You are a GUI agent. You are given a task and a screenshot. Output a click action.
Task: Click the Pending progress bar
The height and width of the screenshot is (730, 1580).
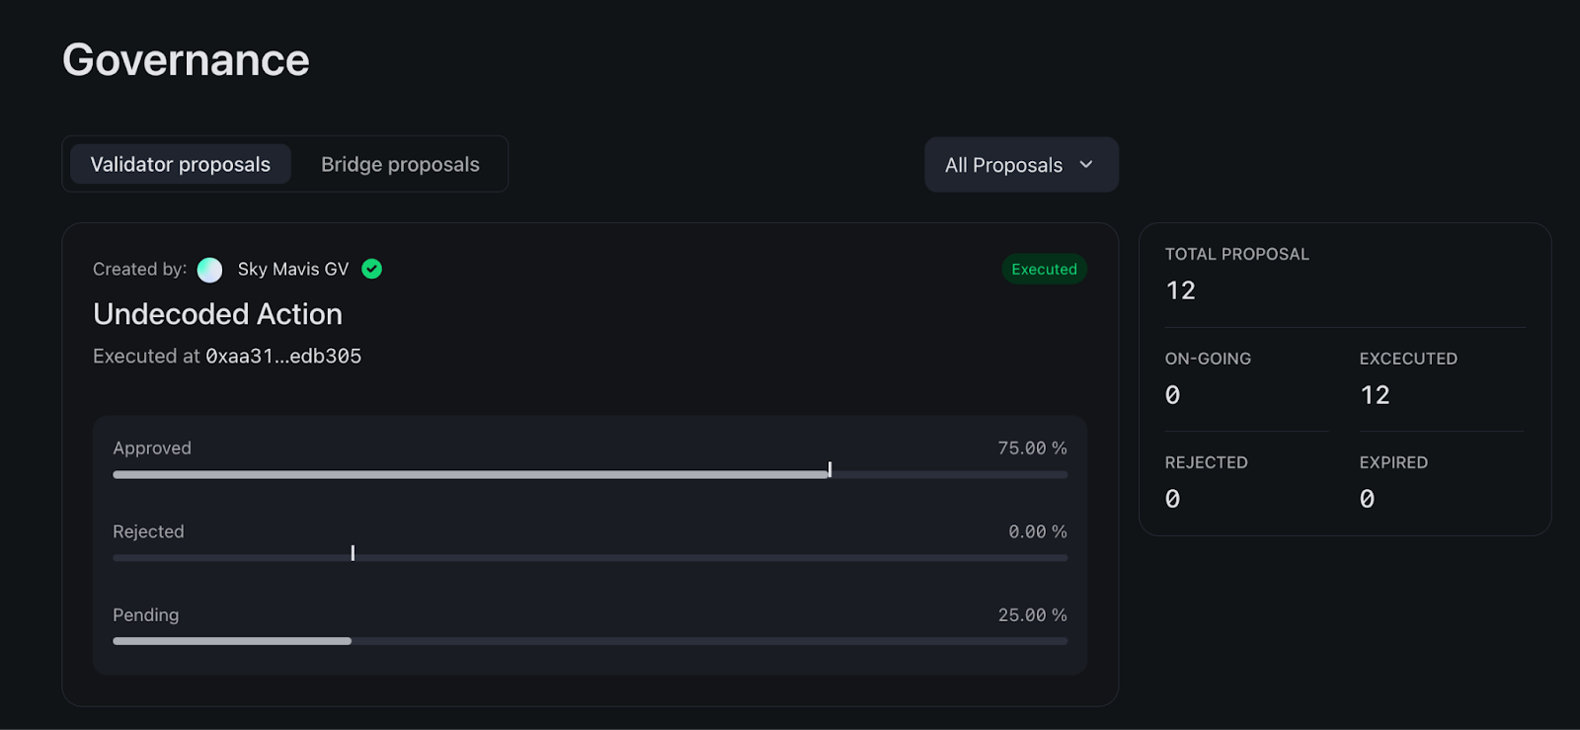591,641
